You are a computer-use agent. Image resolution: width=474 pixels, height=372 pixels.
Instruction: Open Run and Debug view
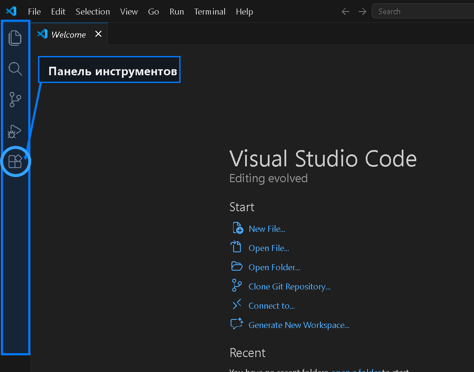(x=14, y=131)
